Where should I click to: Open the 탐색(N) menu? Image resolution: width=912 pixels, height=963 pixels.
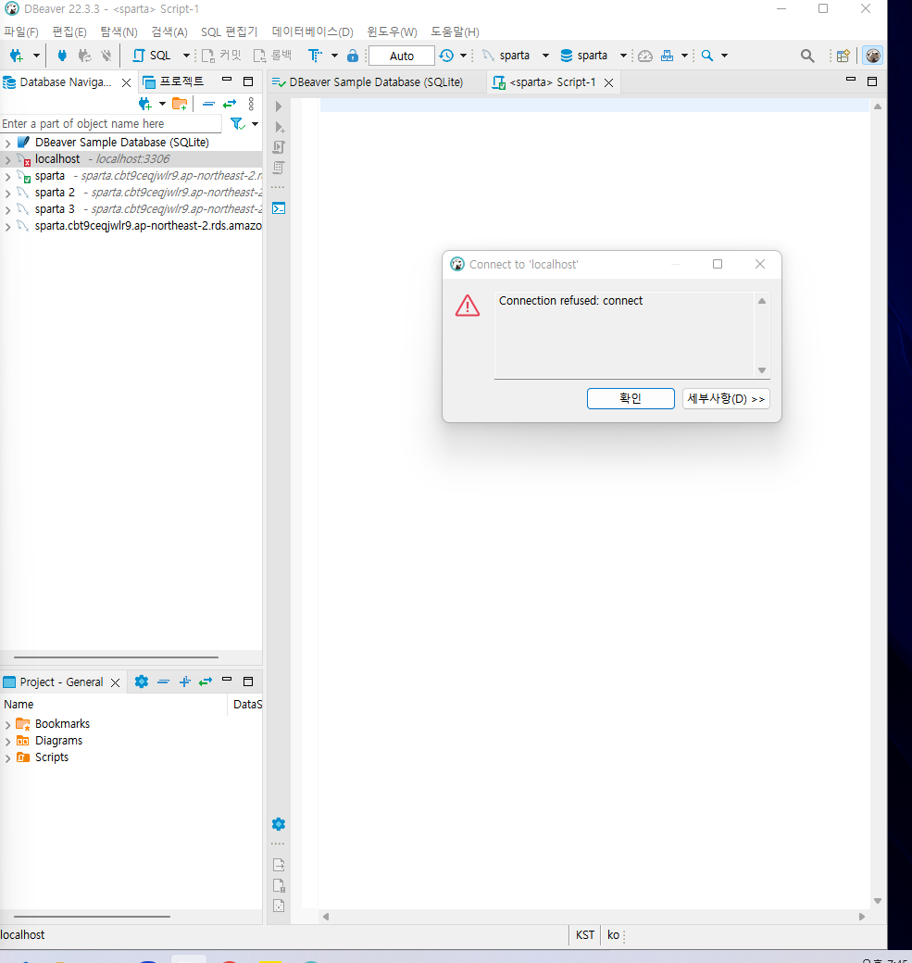(119, 31)
